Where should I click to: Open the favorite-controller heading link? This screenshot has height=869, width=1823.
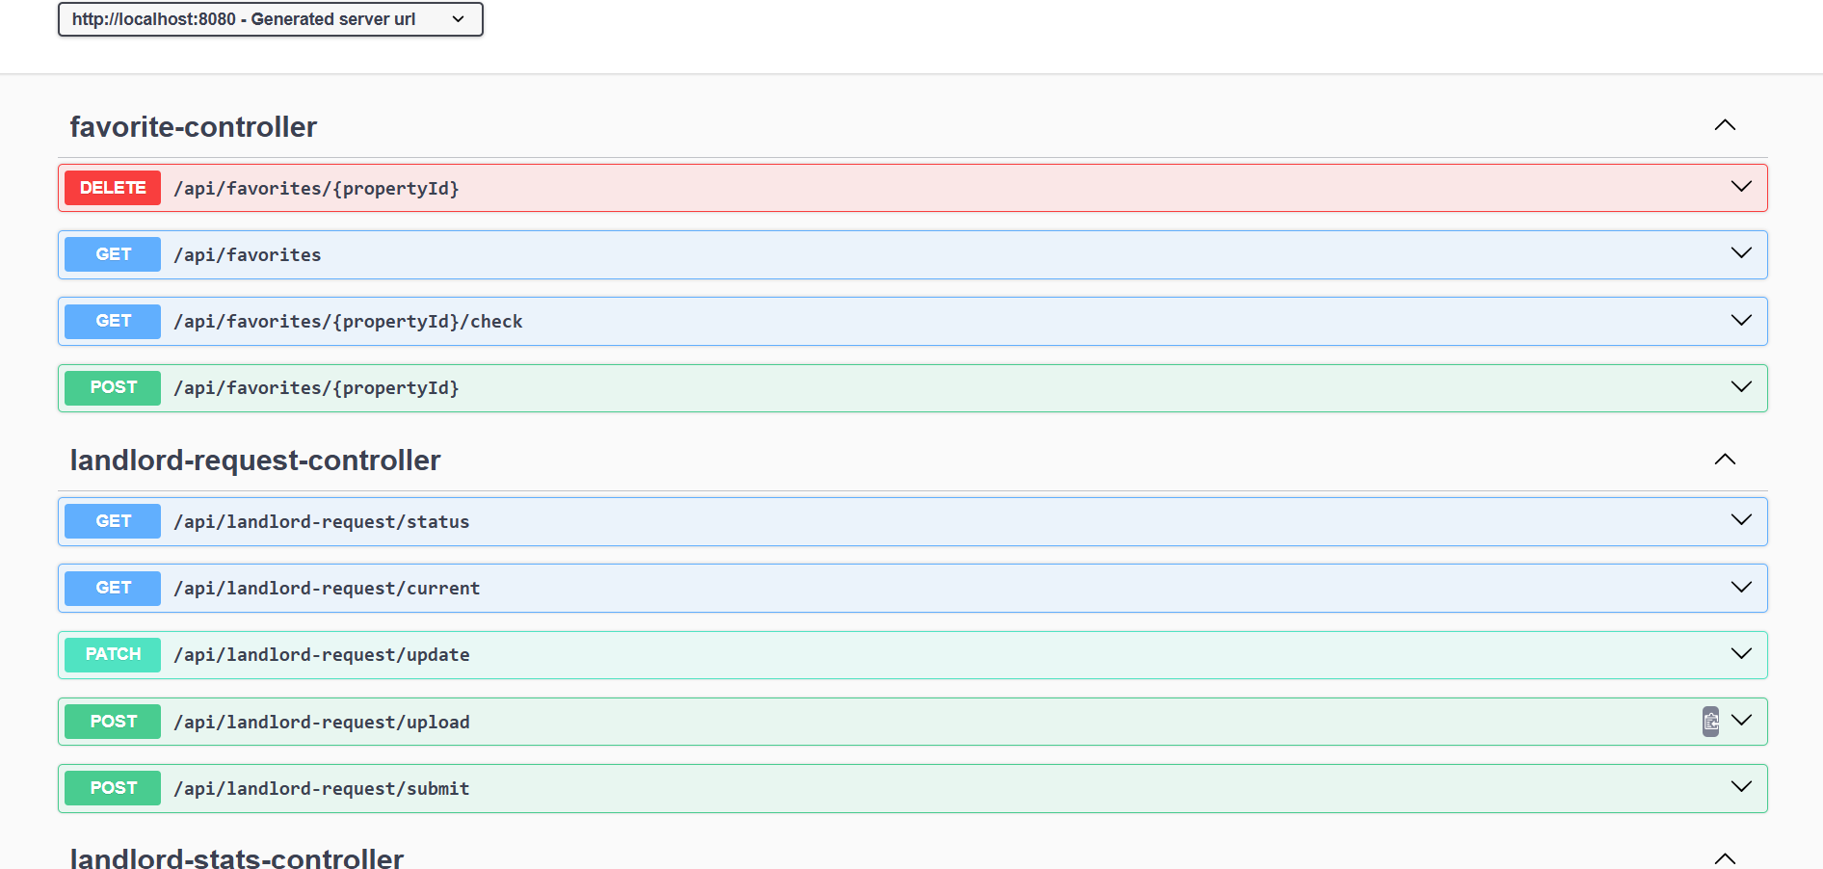pos(194,127)
